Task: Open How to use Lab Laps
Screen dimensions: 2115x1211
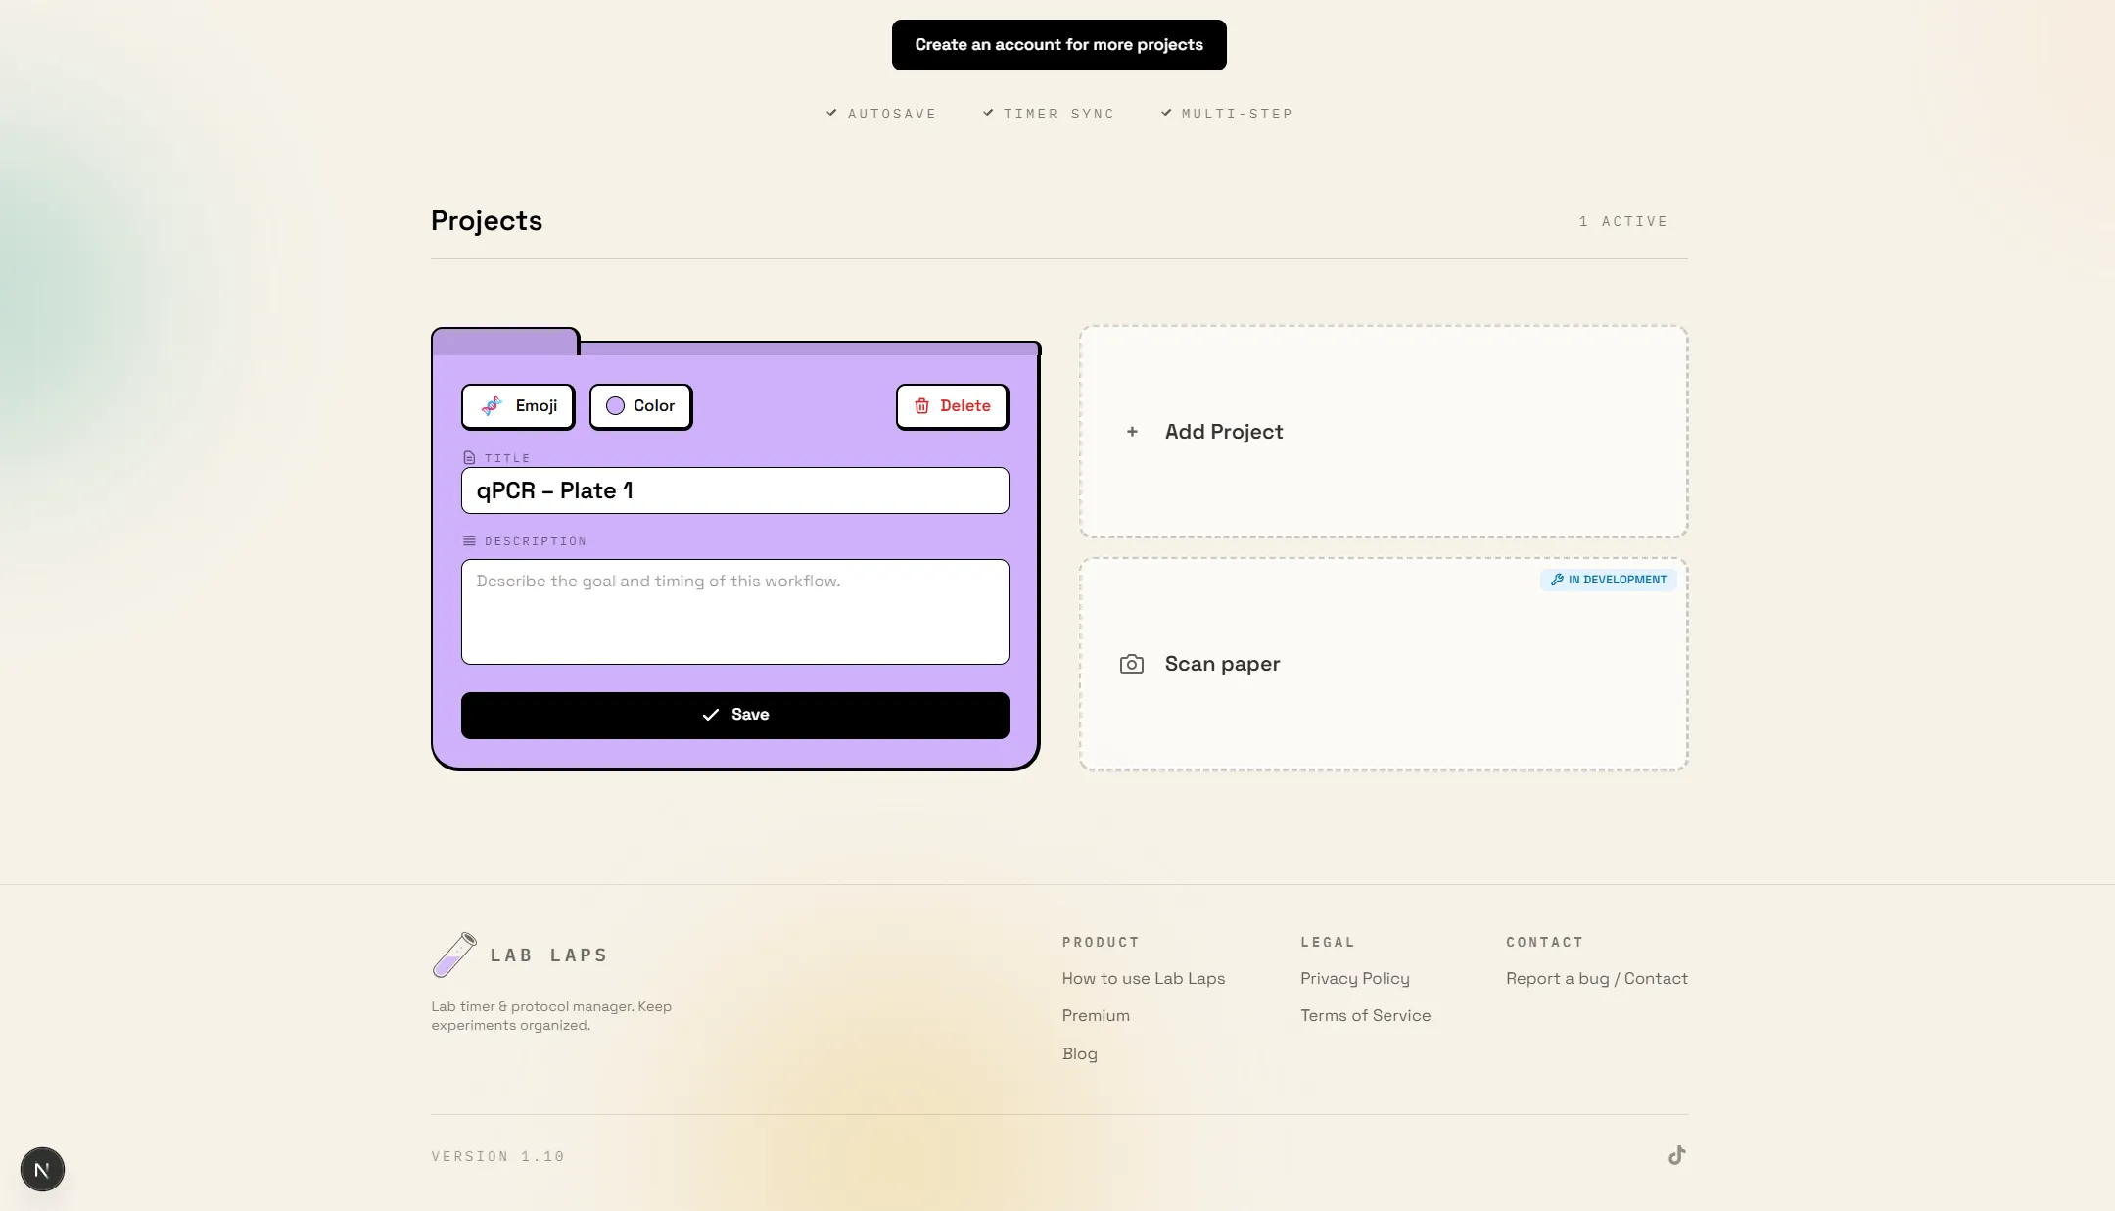Action: [1143, 978]
